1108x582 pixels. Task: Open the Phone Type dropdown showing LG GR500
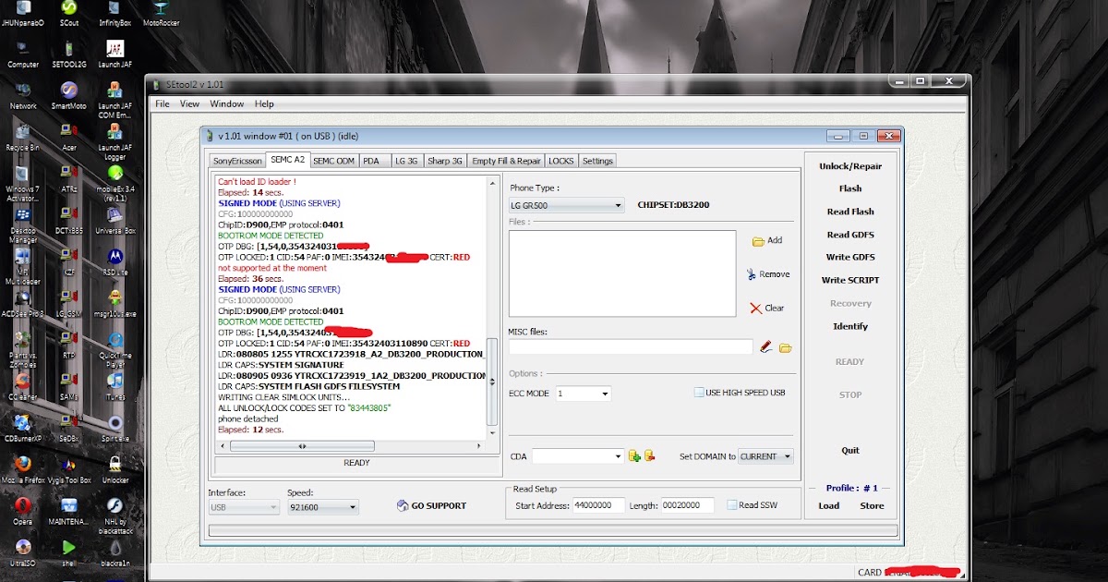tap(567, 205)
